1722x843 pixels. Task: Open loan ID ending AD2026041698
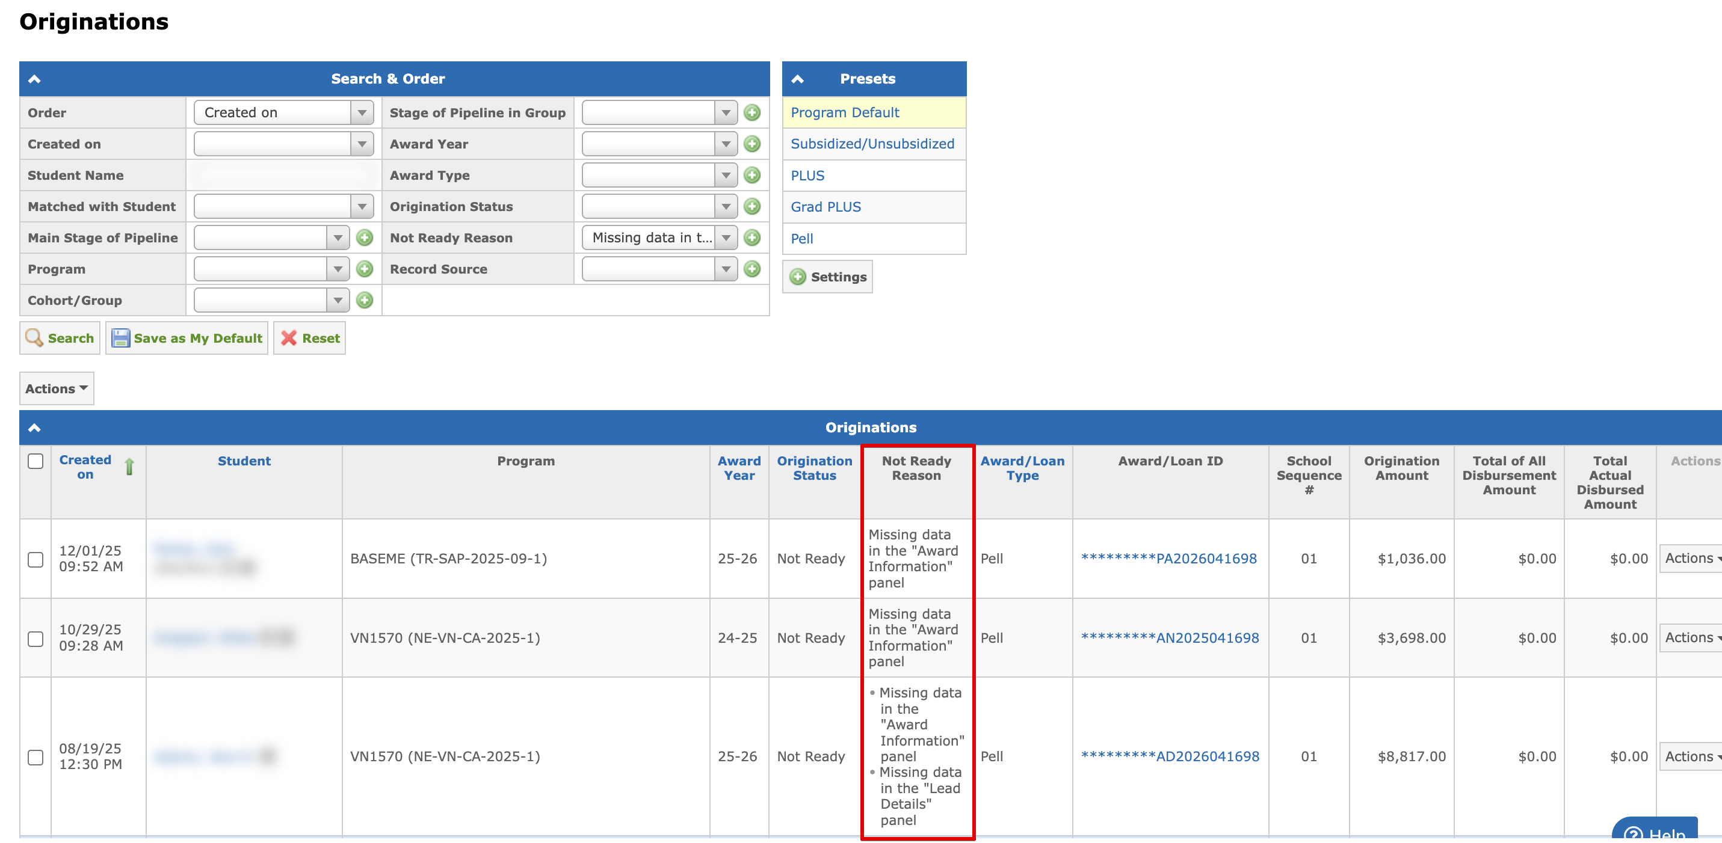(x=1170, y=757)
